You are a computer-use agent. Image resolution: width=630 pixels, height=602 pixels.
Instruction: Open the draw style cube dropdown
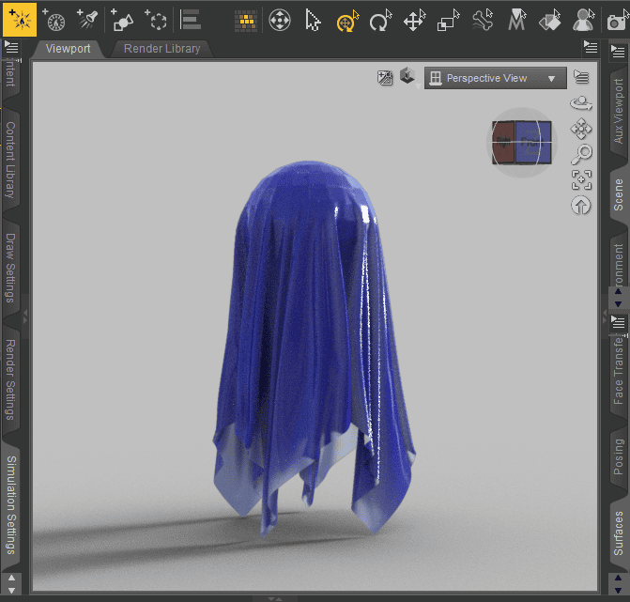point(408,77)
